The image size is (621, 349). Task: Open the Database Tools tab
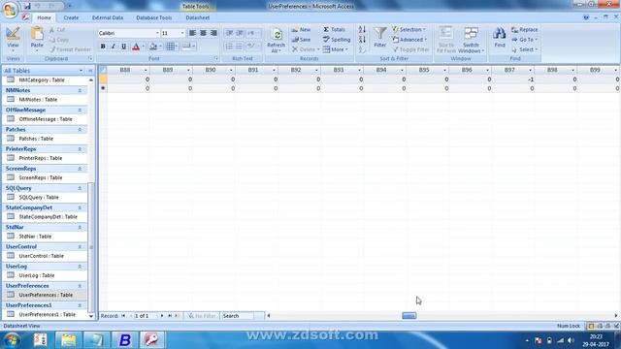tap(154, 17)
